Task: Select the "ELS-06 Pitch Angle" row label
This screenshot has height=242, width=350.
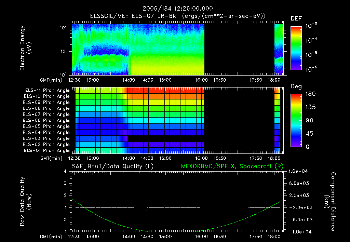Action: 46,120
